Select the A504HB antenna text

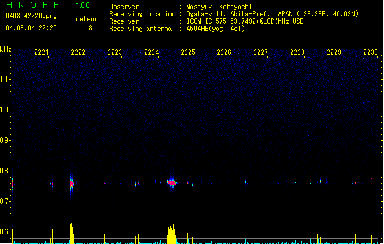point(216,29)
